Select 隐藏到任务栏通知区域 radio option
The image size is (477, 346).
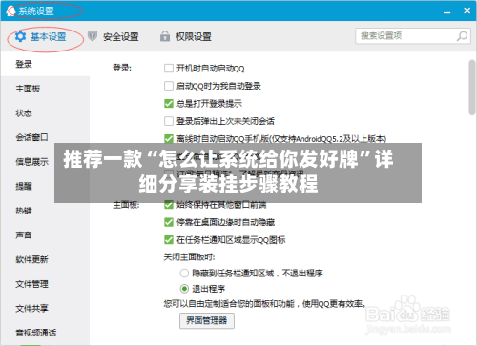184,273
